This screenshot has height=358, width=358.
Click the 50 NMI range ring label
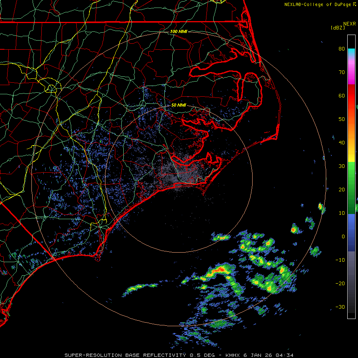coord(179,105)
